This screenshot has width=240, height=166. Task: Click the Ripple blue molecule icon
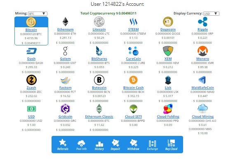tap(202, 21)
